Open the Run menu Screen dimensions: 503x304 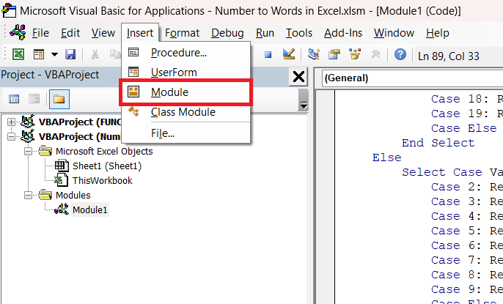point(265,33)
